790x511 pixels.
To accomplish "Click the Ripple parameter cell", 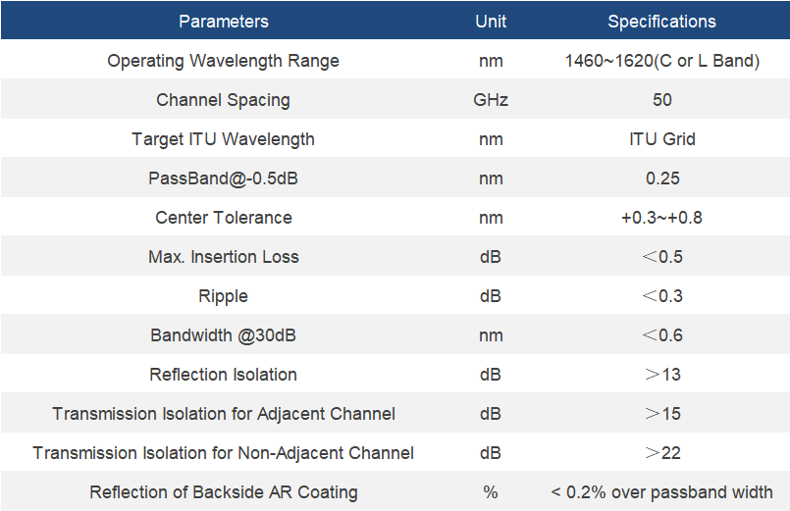I will (x=223, y=296).
